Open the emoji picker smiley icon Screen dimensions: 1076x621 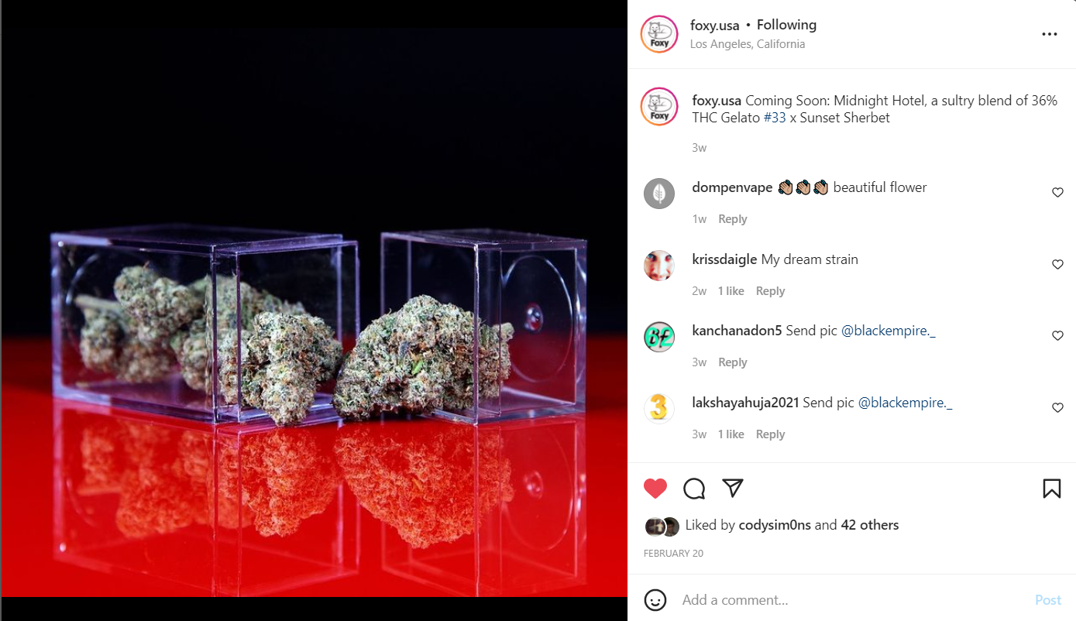[655, 600]
